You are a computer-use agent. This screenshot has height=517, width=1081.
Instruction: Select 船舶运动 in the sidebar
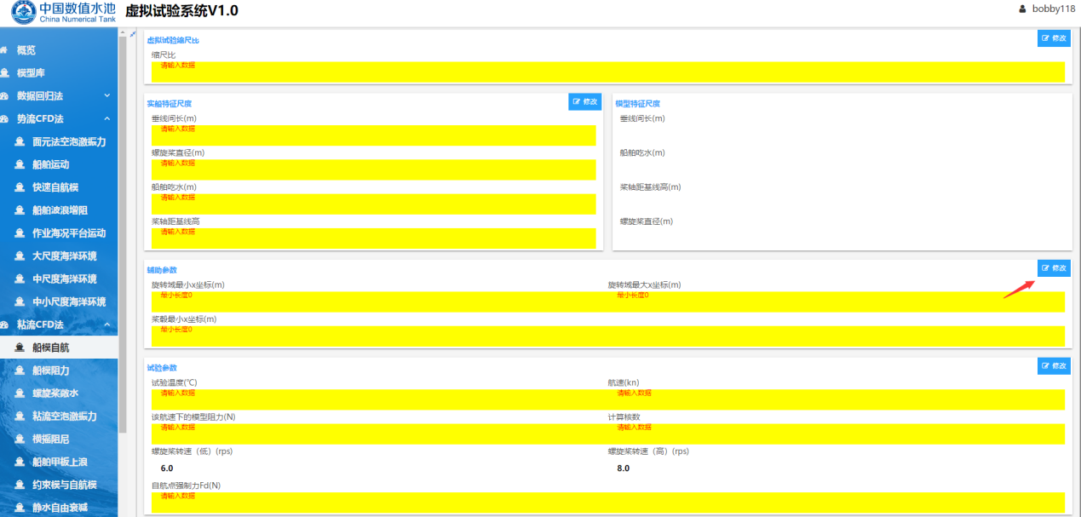click(x=50, y=164)
